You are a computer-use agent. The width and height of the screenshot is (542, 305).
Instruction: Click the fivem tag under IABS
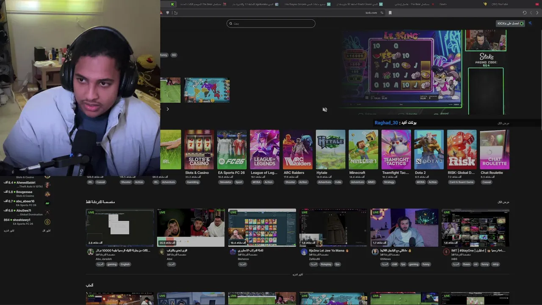point(467,264)
